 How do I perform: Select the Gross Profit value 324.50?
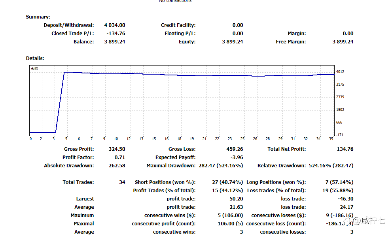[117, 149]
